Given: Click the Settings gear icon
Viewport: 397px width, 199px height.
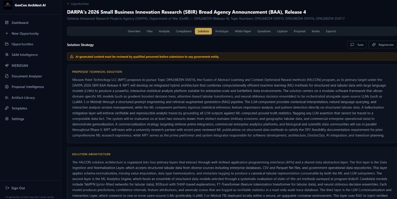Looking at the screenshot, I should click(7, 119).
